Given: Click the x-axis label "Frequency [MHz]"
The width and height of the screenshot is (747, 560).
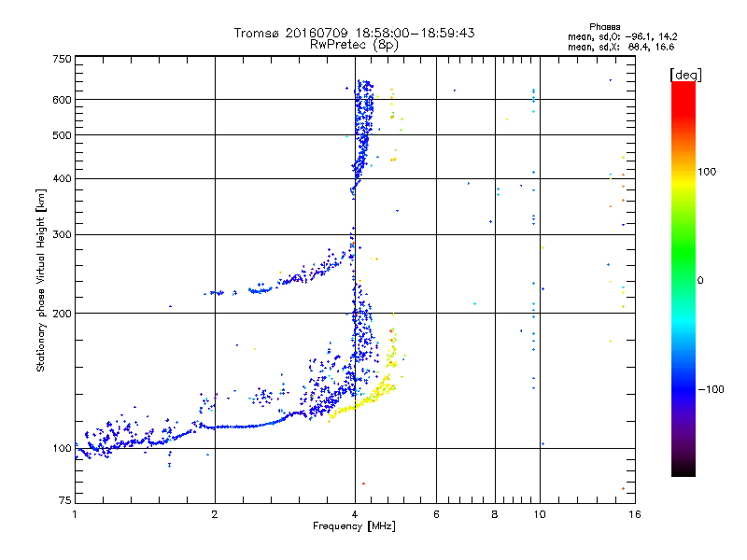Looking at the screenshot, I should point(354,526).
